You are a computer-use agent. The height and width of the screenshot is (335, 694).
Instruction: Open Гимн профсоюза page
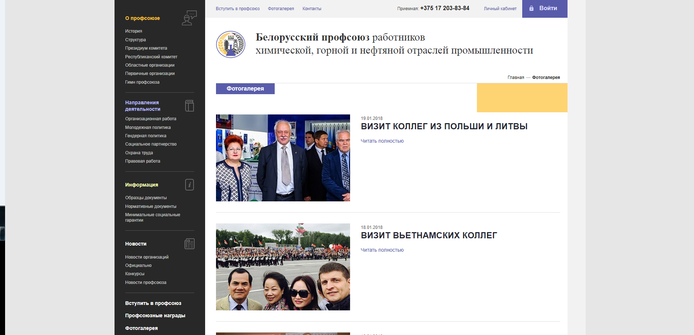[x=142, y=82]
